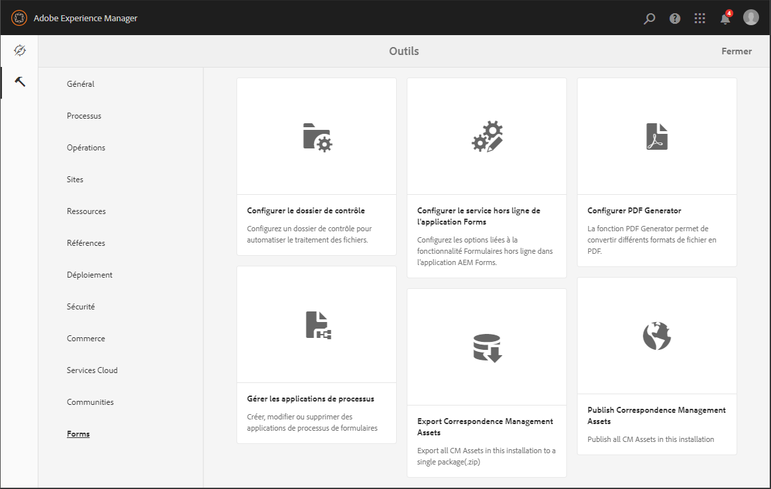Open the search magnifier icon

click(x=650, y=19)
